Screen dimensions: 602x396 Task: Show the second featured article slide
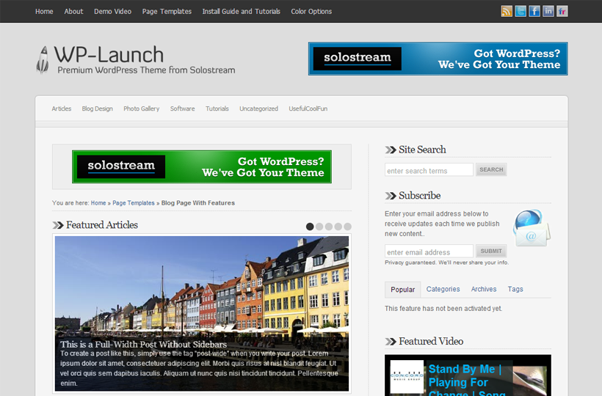[x=319, y=227]
